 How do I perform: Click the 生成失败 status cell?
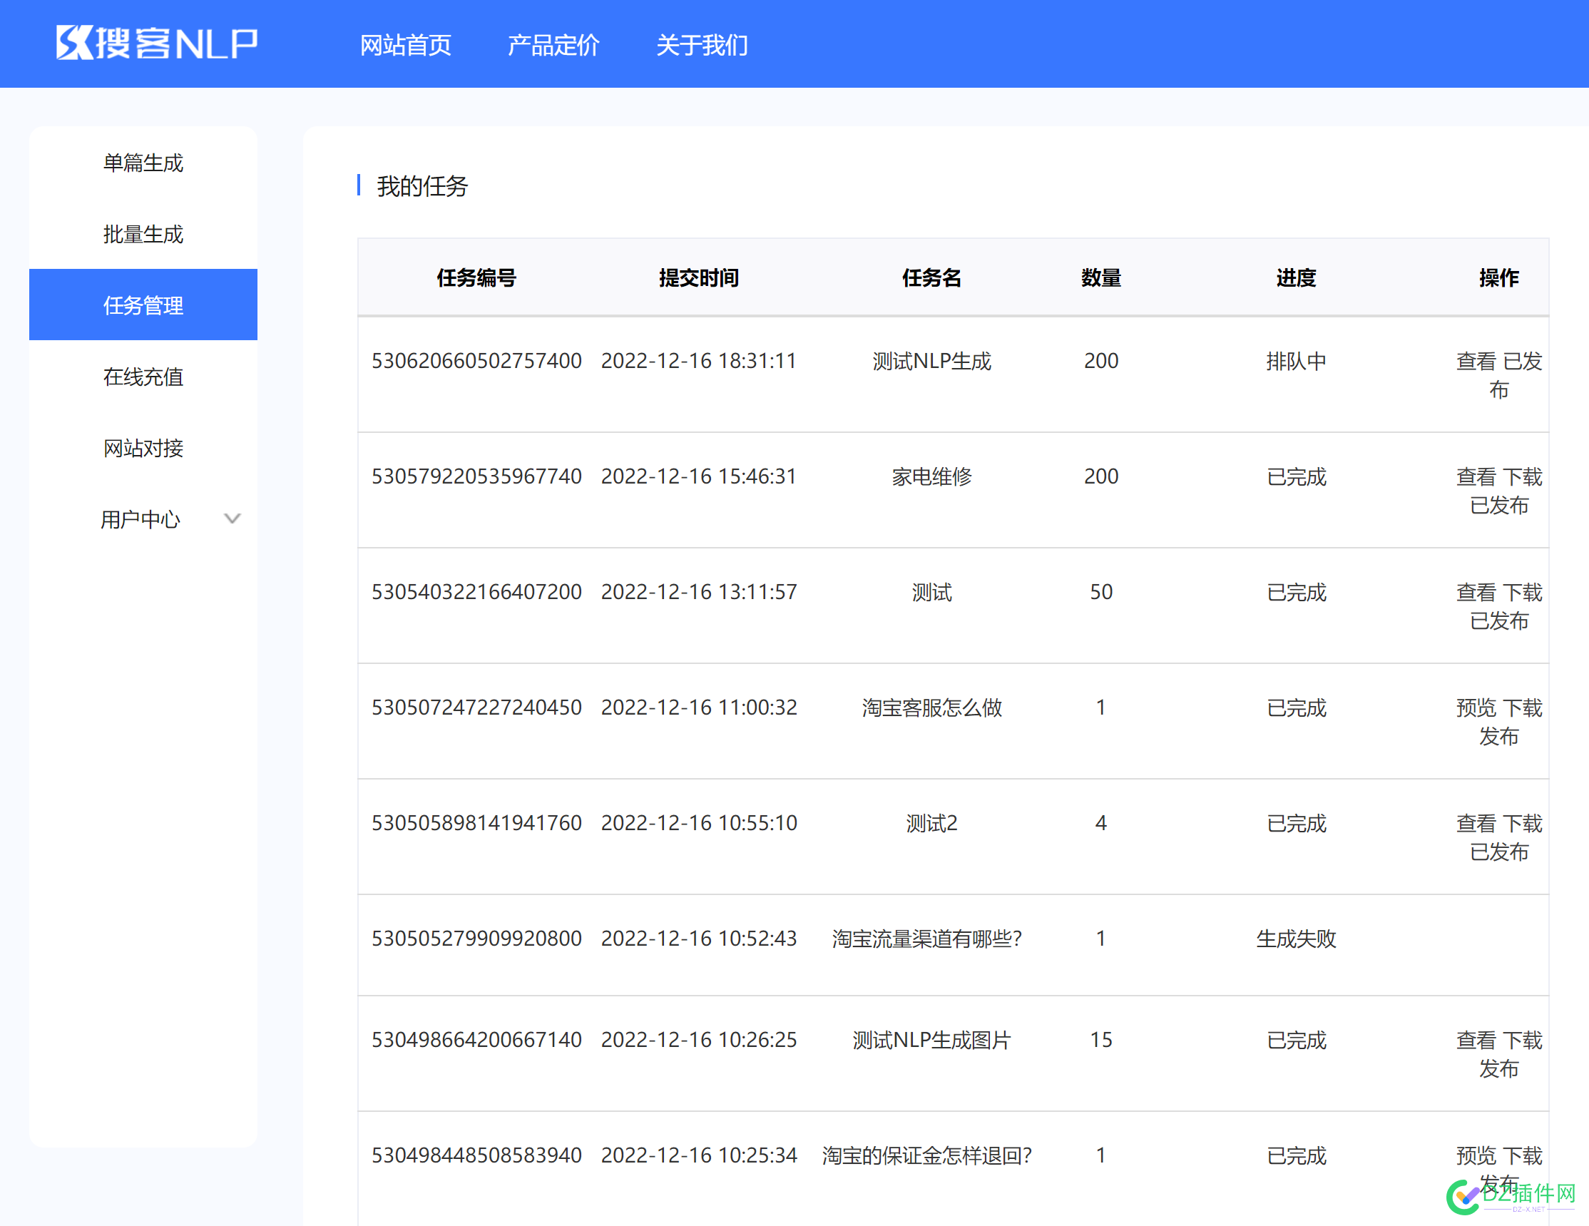(1296, 939)
